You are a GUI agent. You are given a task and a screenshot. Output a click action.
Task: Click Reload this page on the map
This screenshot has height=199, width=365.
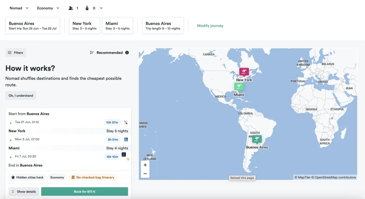(242, 178)
